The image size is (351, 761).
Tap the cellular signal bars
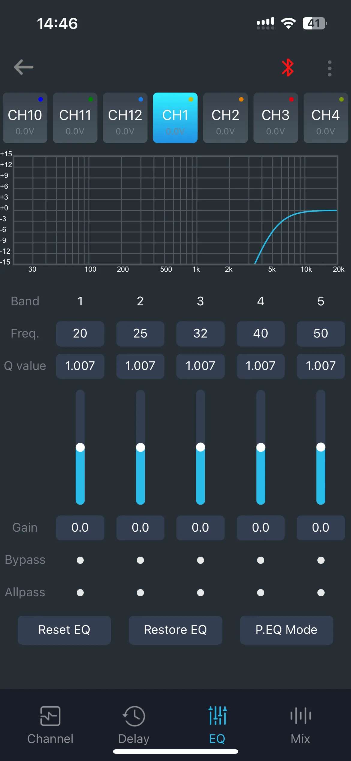pyautogui.click(x=265, y=23)
